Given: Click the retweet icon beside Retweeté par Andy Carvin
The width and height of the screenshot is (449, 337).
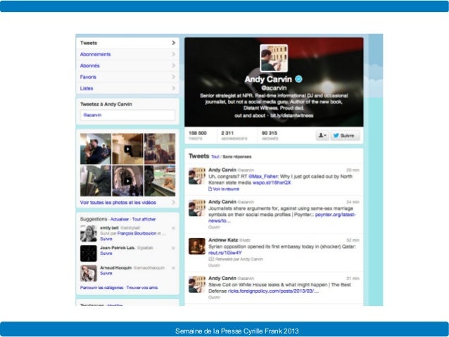Looking at the screenshot, I should 211,259.
